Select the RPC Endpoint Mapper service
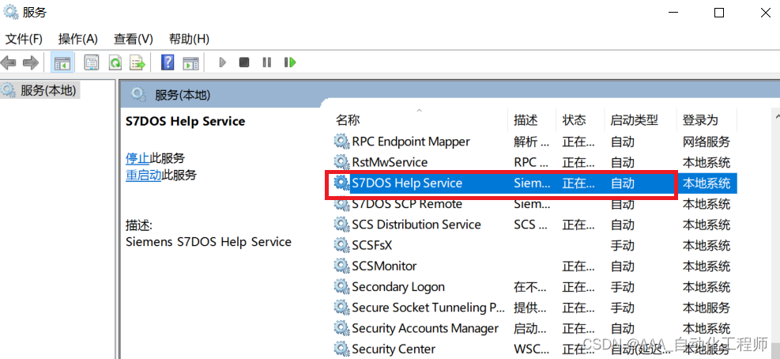 click(534, 142)
